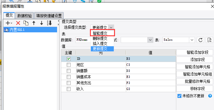Select the 收入 column cell
The image size is (214, 110).
(x=101, y=89)
